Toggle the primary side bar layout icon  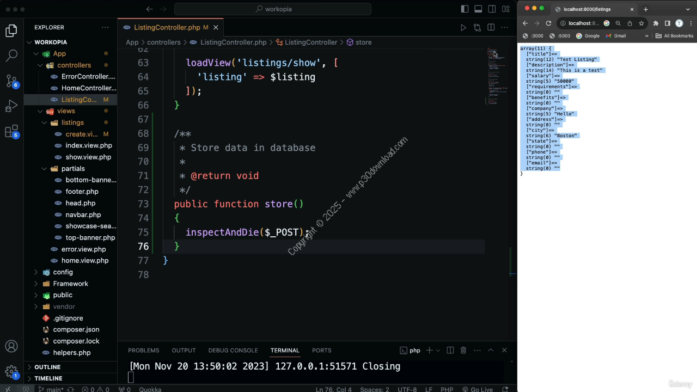tap(464, 9)
